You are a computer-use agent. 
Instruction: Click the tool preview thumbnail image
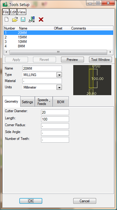(92, 80)
